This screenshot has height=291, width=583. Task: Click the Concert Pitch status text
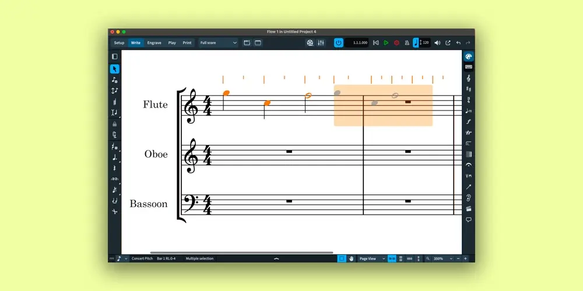click(142, 259)
